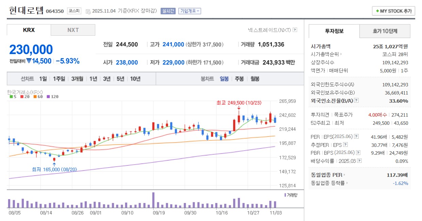The width and height of the screenshot is (422, 221).
Task: Toggle the green 5-day moving average legend
Action: pos(11,97)
